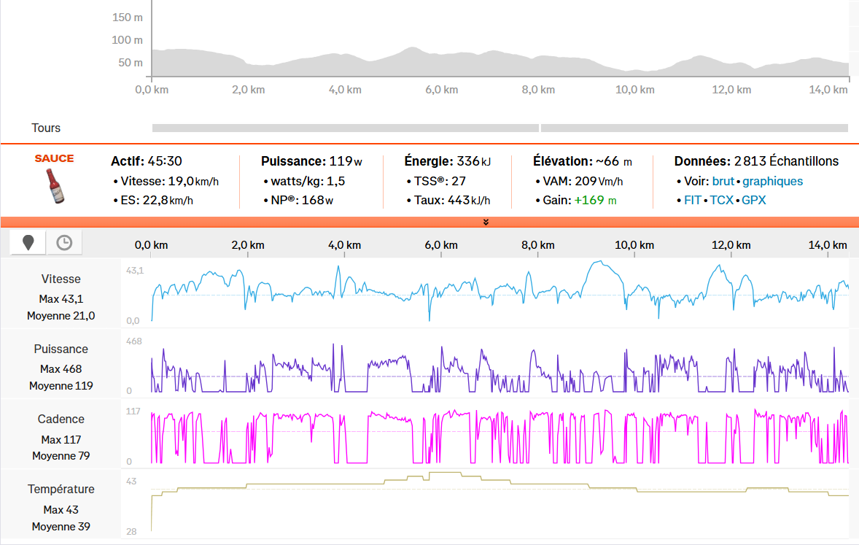The width and height of the screenshot is (859, 545).
Task: Click the Cadence chart label
Action: point(61,420)
